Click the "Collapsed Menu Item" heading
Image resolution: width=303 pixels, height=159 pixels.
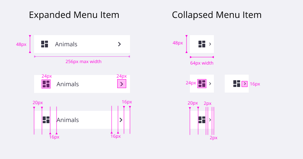[216, 15]
